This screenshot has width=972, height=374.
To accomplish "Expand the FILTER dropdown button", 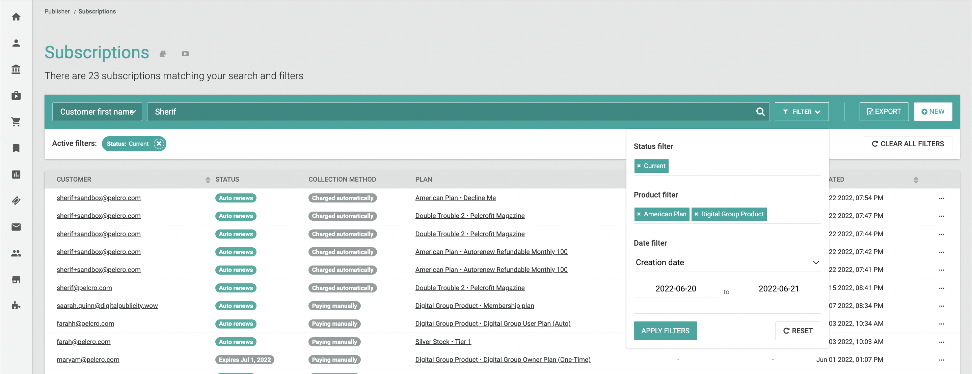I will coord(802,112).
